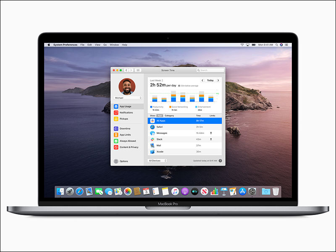Go back in System Preferences toolbar
336x252 pixels.
[x=126, y=70]
